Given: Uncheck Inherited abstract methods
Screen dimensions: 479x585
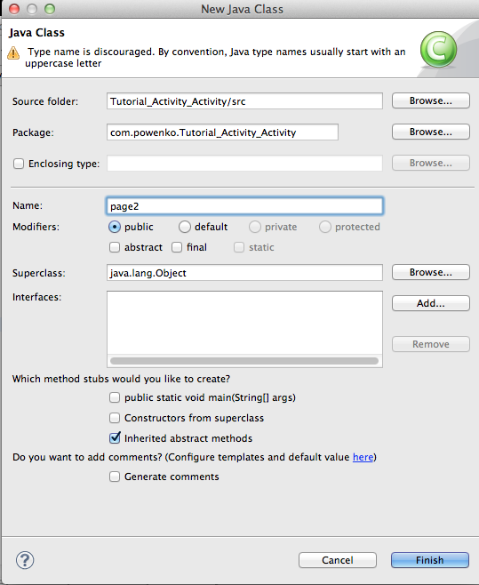Looking at the screenshot, I should pyautogui.click(x=115, y=438).
